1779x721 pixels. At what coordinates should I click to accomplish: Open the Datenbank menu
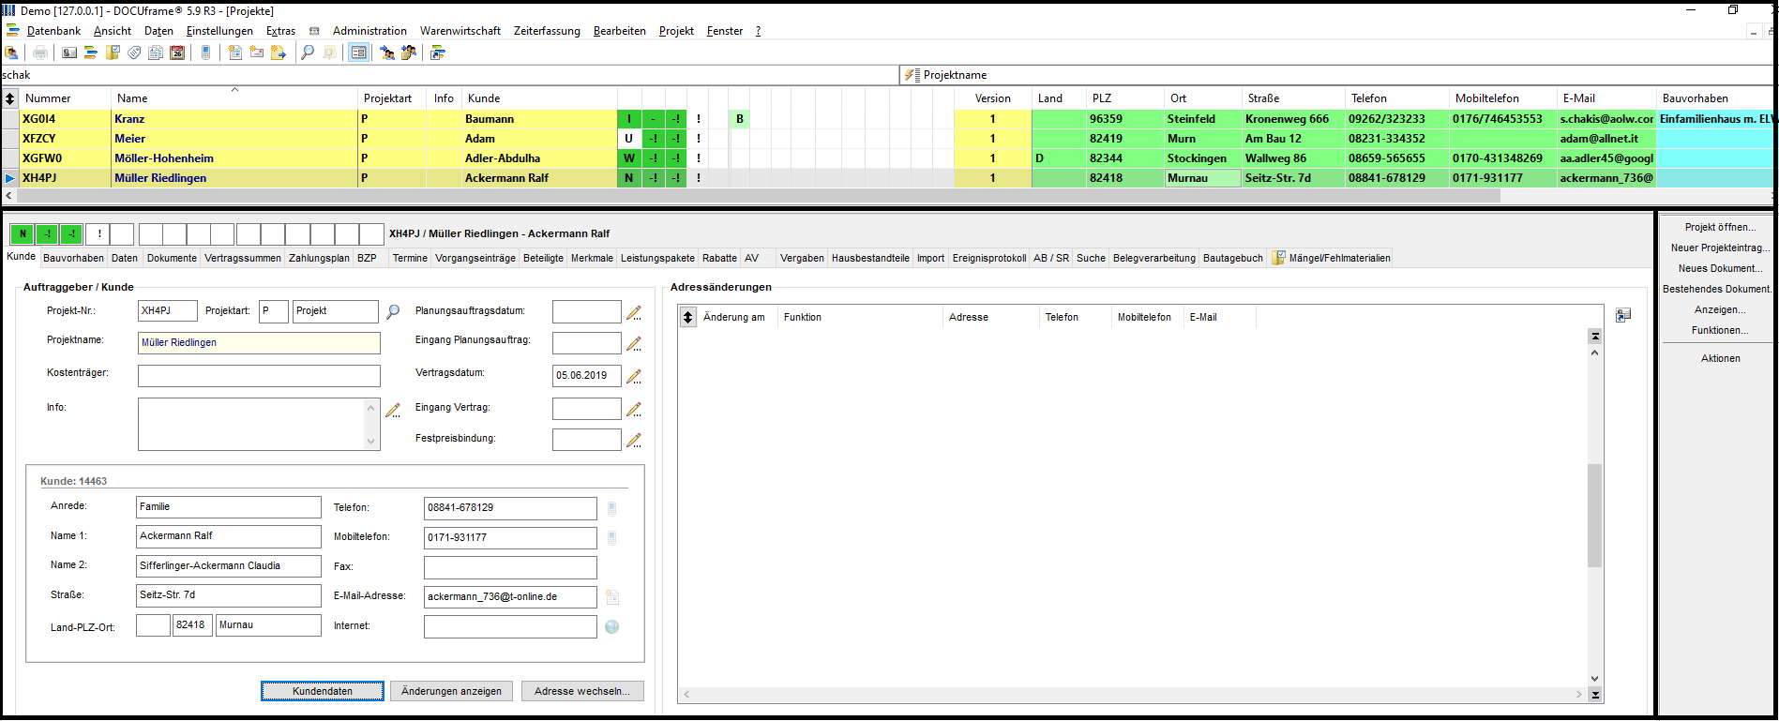coord(53,31)
